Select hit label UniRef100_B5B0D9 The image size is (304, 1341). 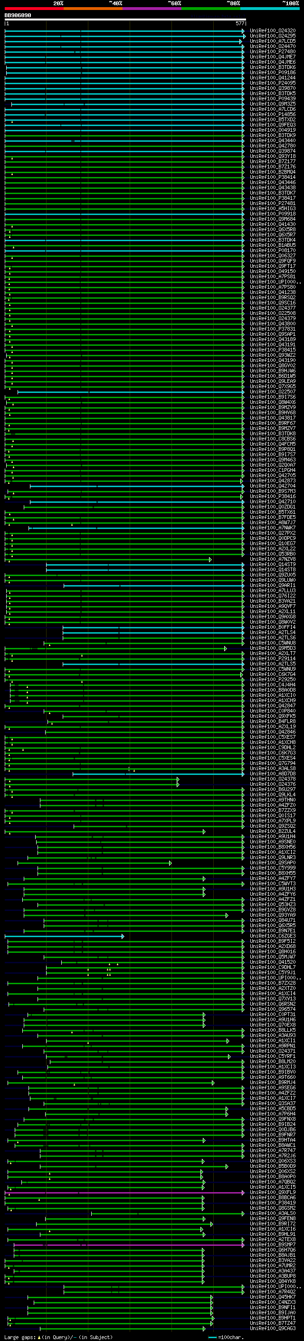pos(273,1166)
